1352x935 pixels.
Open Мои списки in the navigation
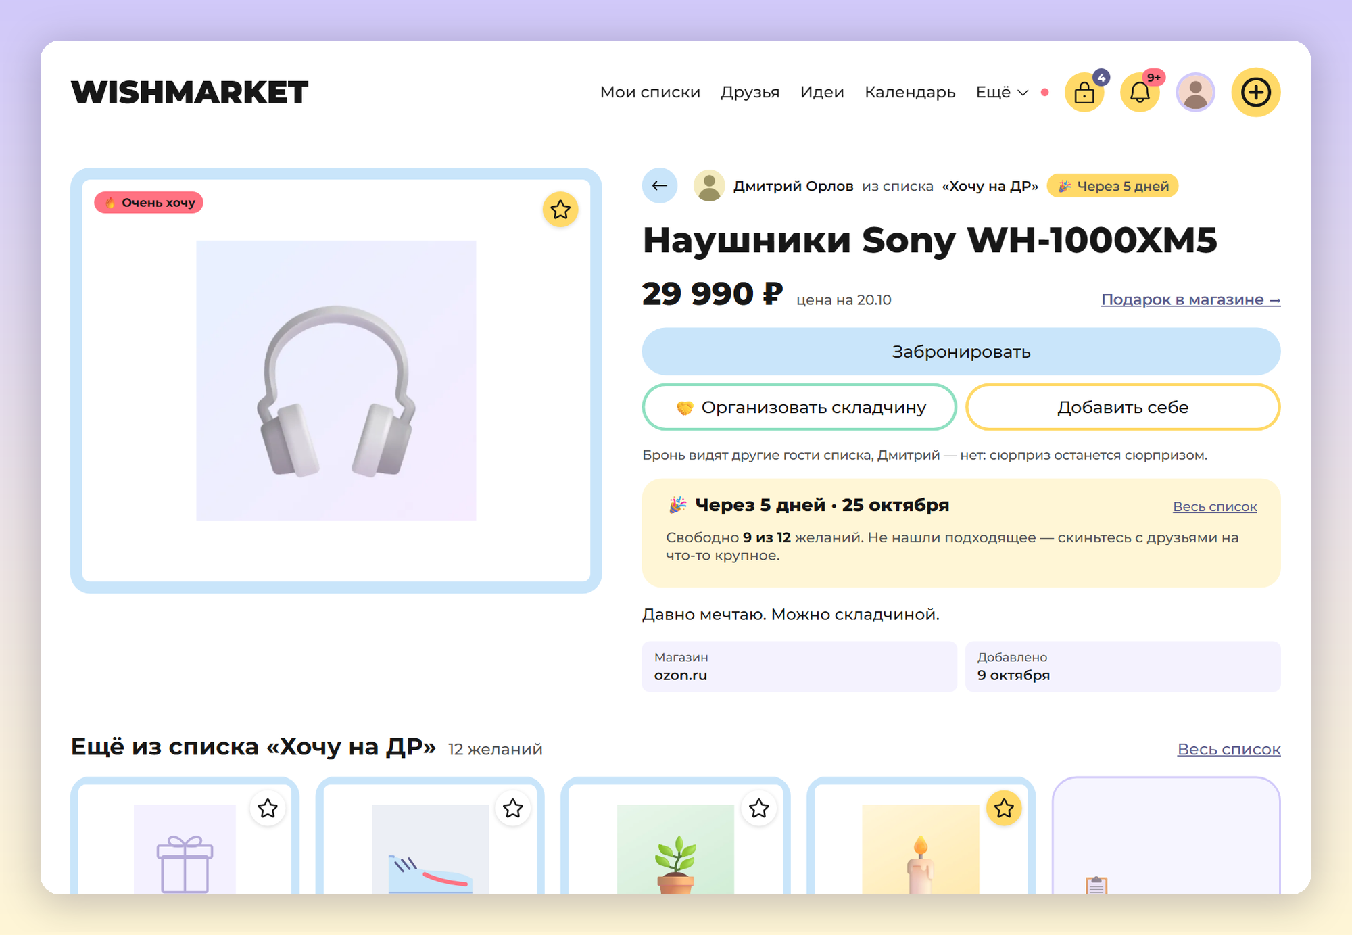650,92
